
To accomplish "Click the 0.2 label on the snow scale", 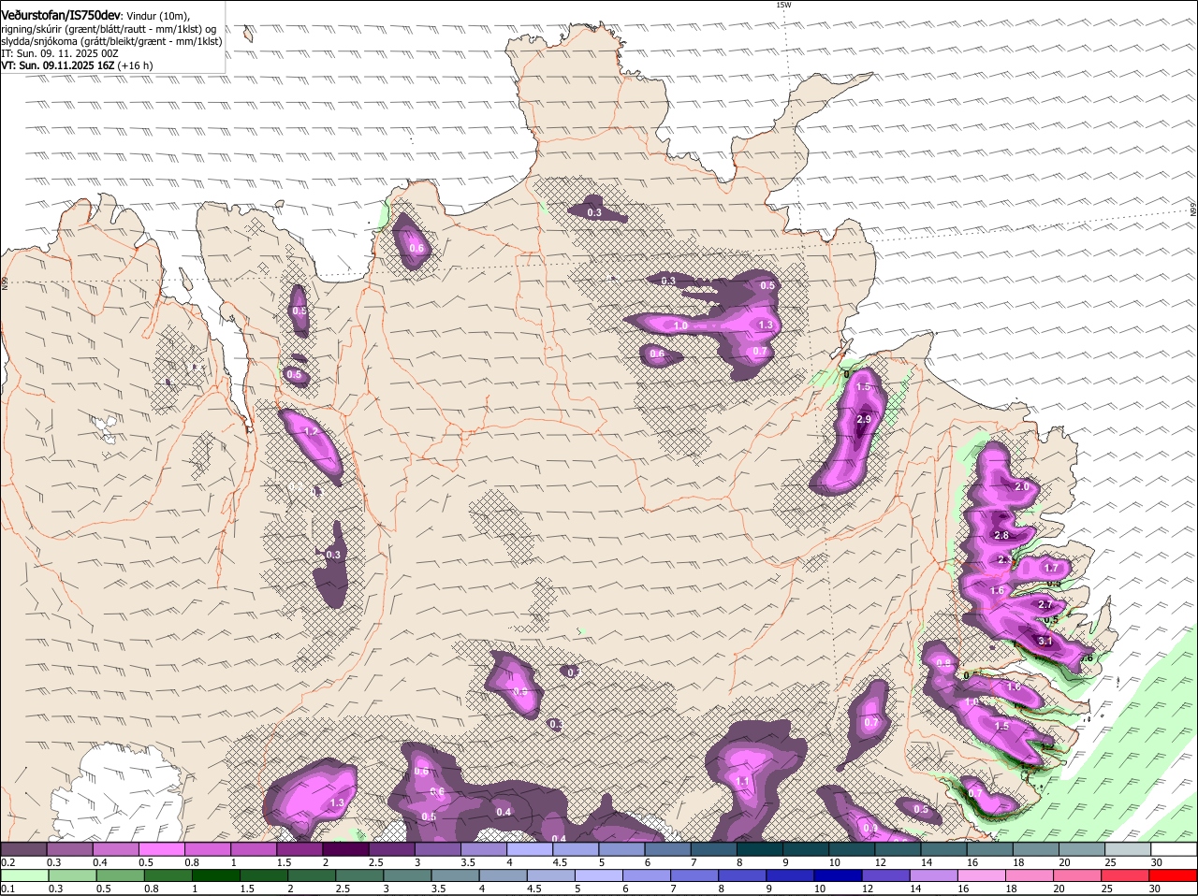I will pyautogui.click(x=7, y=862).
